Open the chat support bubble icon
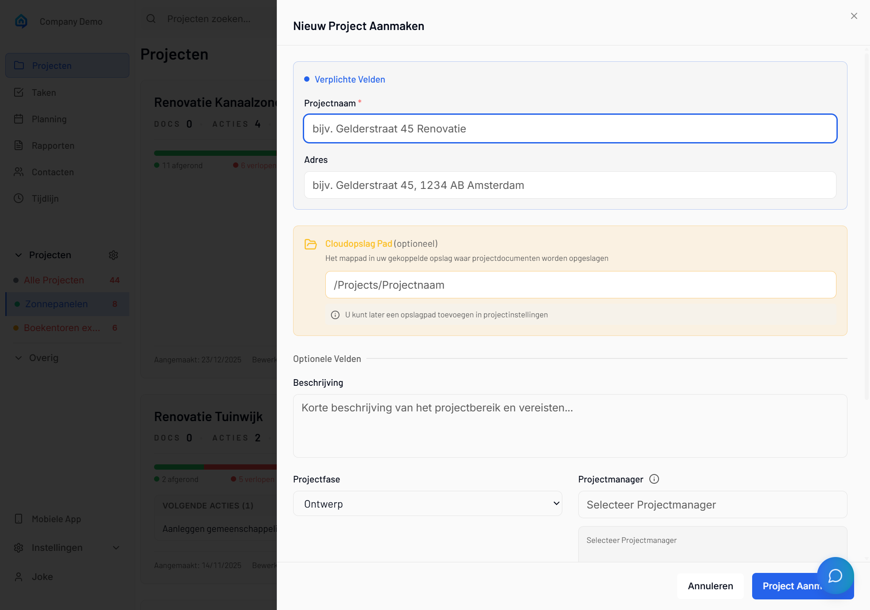 coord(835,576)
